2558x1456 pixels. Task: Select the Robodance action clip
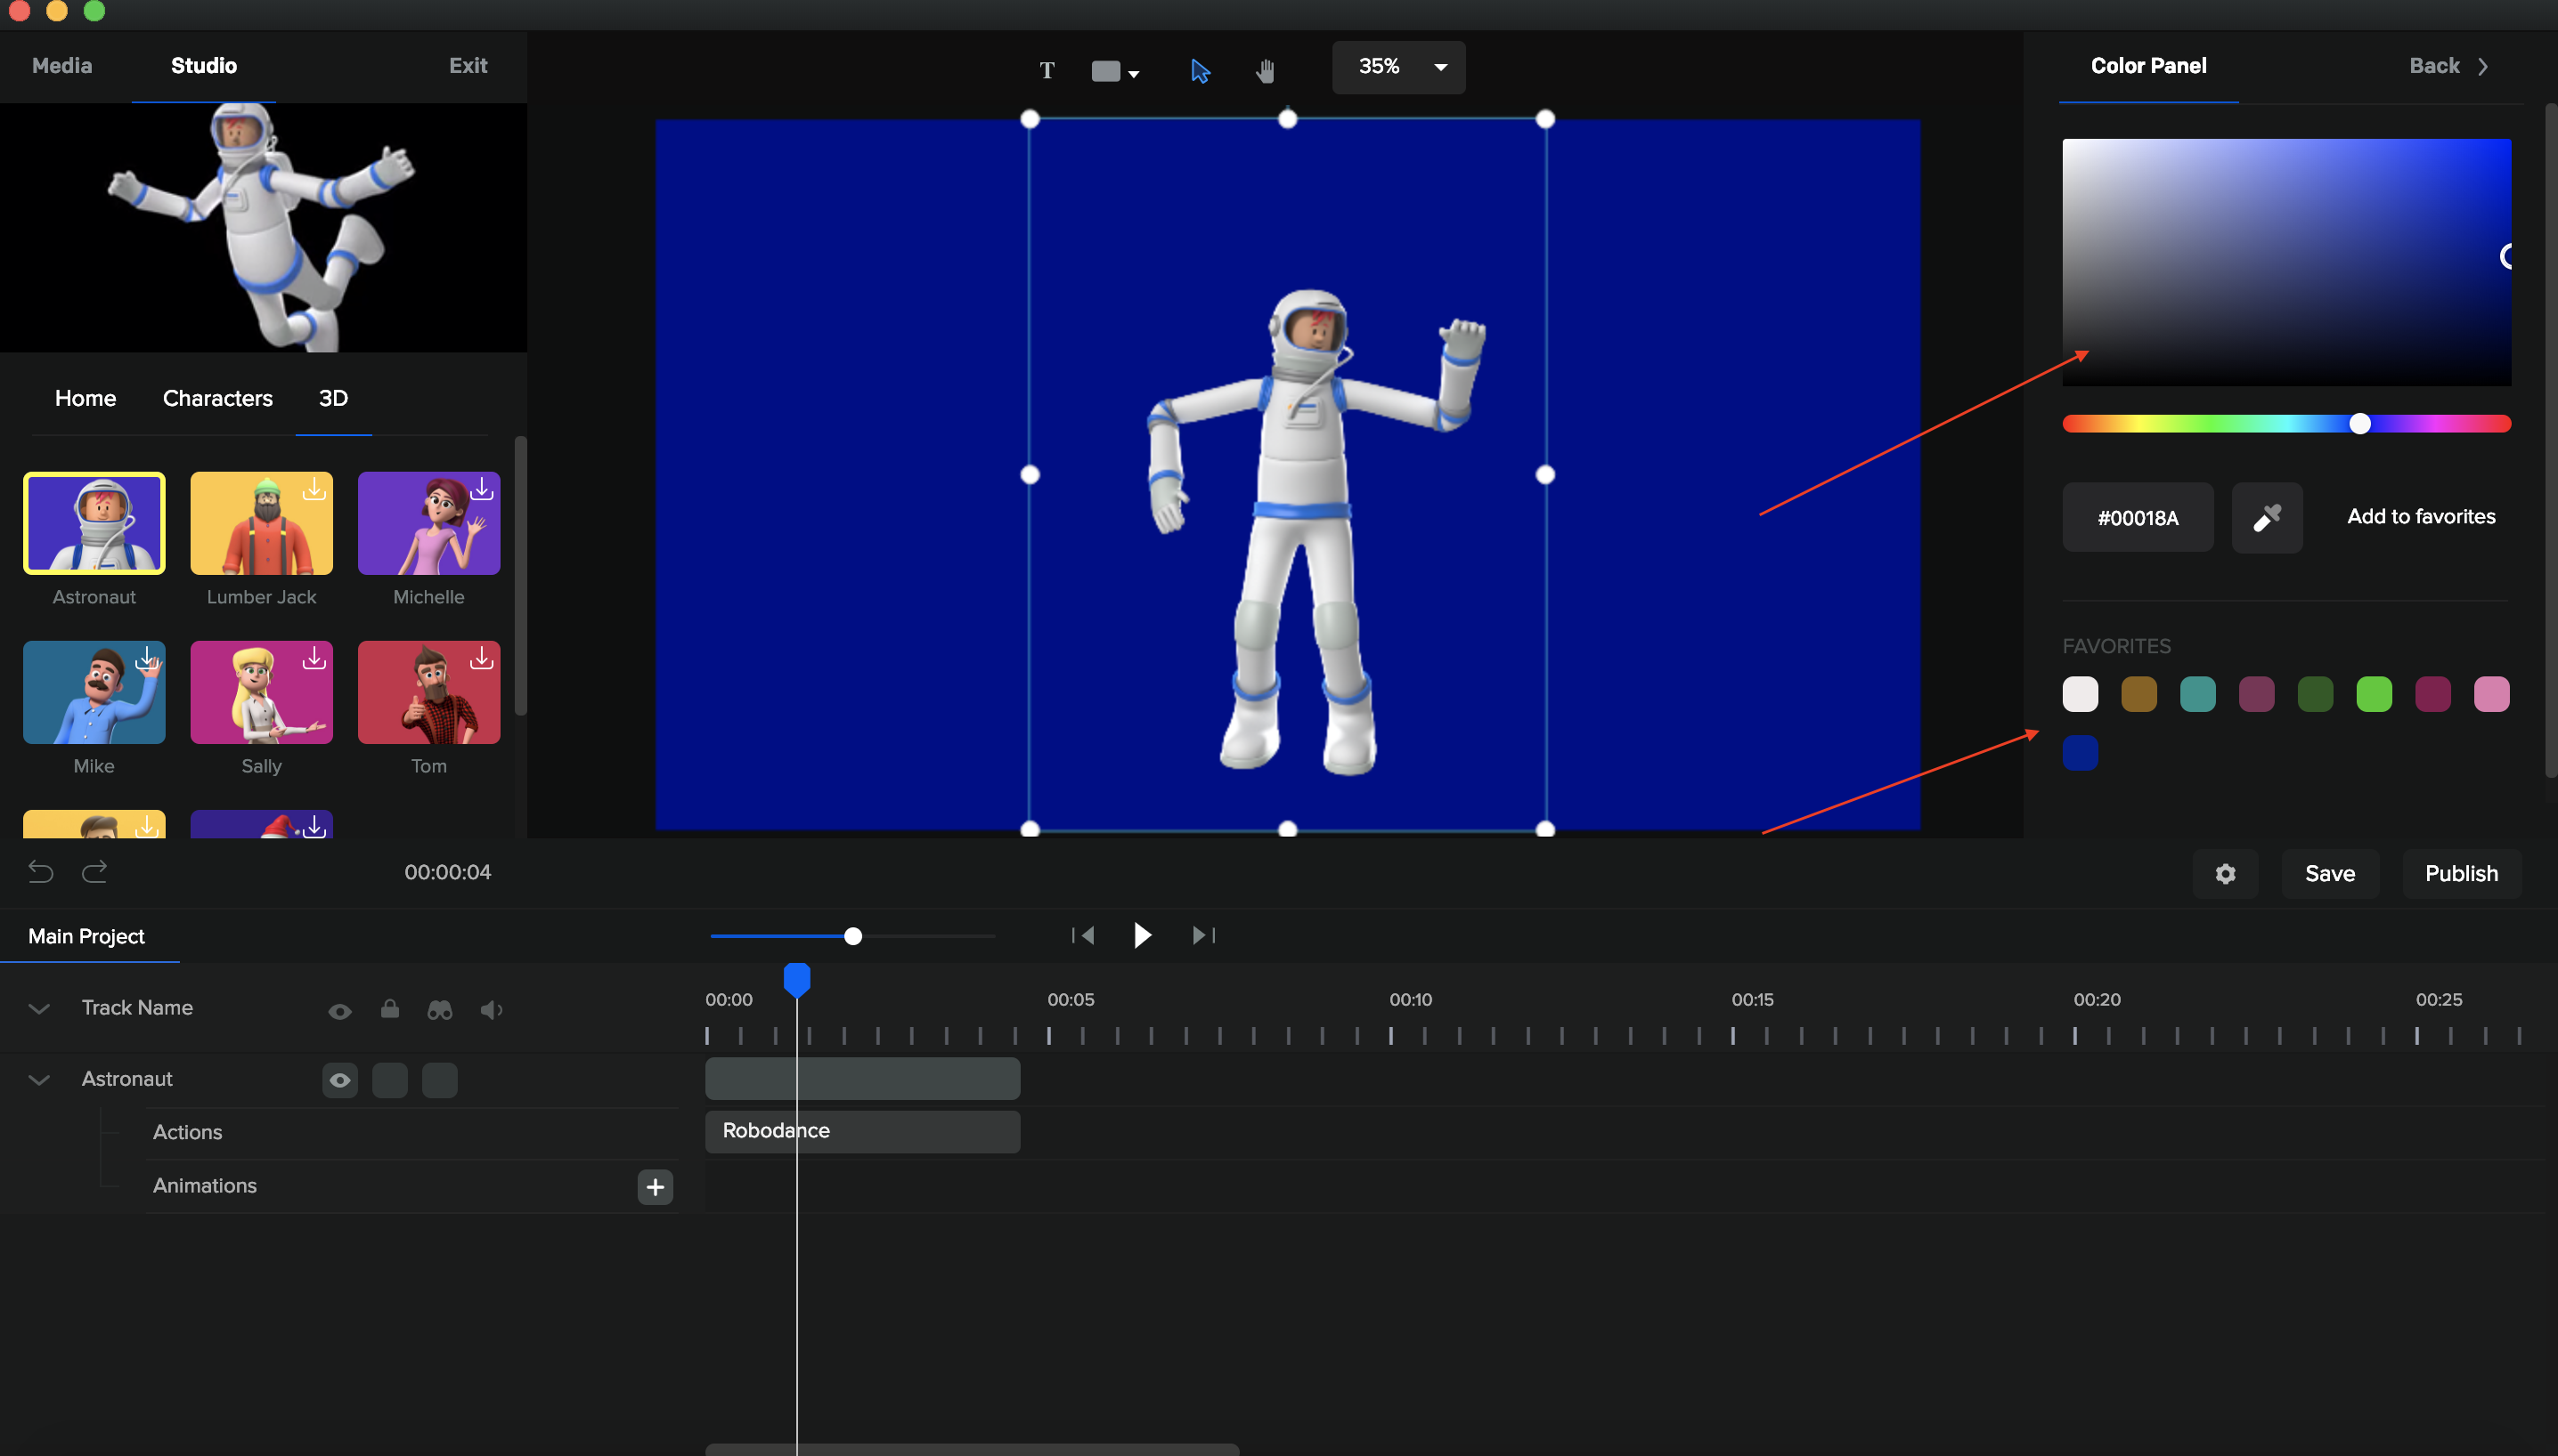[863, 1131]
